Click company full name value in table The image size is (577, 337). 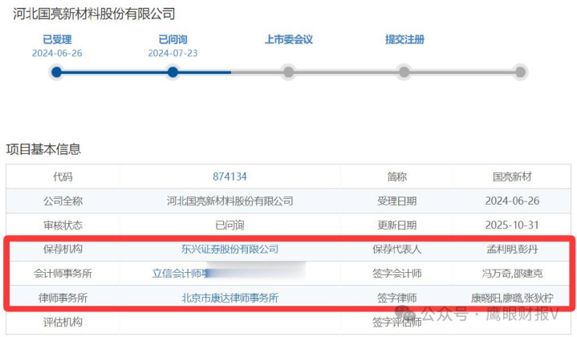pyautogui.click(x=230, y=201)
